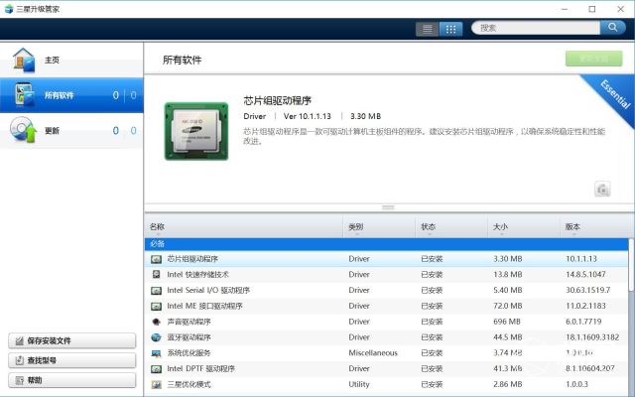Screen dimensions: 635x397
Task: Click icon of Intel Serial I/O row
Action: pyautogui.click(x=157, y=291)
